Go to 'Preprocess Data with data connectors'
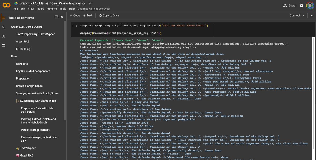This screenshot has height=160, width=316. coord(37,110)
